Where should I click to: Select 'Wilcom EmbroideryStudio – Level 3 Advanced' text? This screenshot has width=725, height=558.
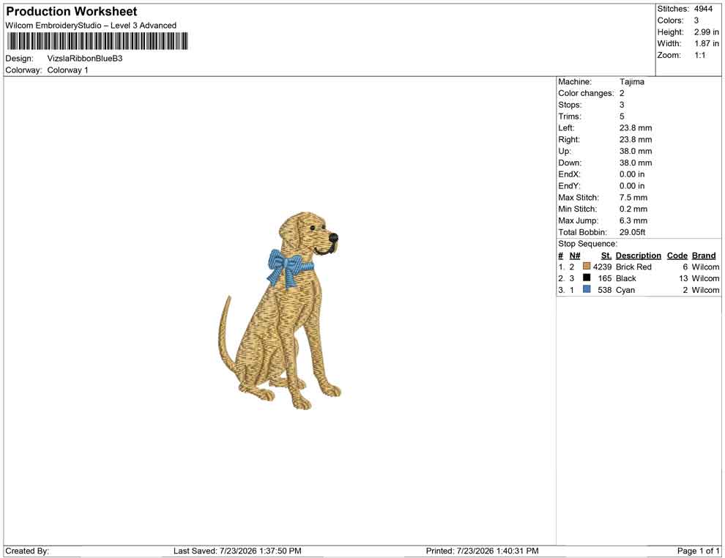tap(91, 26)
